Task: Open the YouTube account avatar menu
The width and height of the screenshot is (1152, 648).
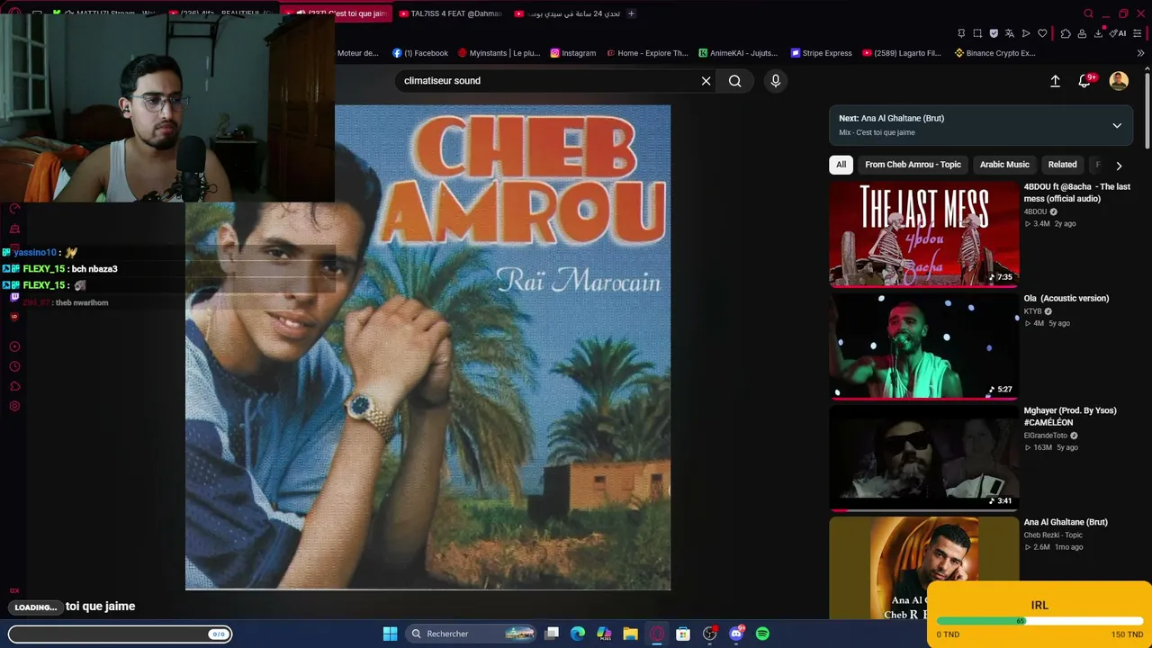Action: coord(1119,81)
